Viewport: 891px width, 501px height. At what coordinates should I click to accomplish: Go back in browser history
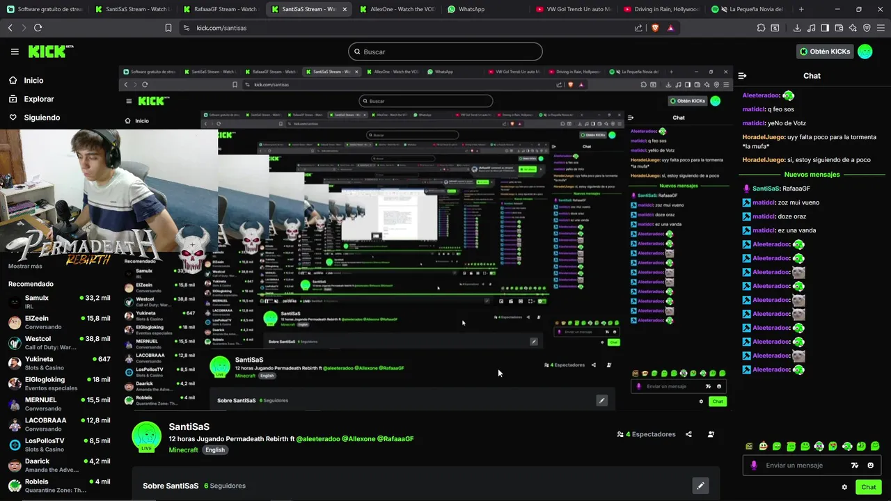[x=10, y=28]
